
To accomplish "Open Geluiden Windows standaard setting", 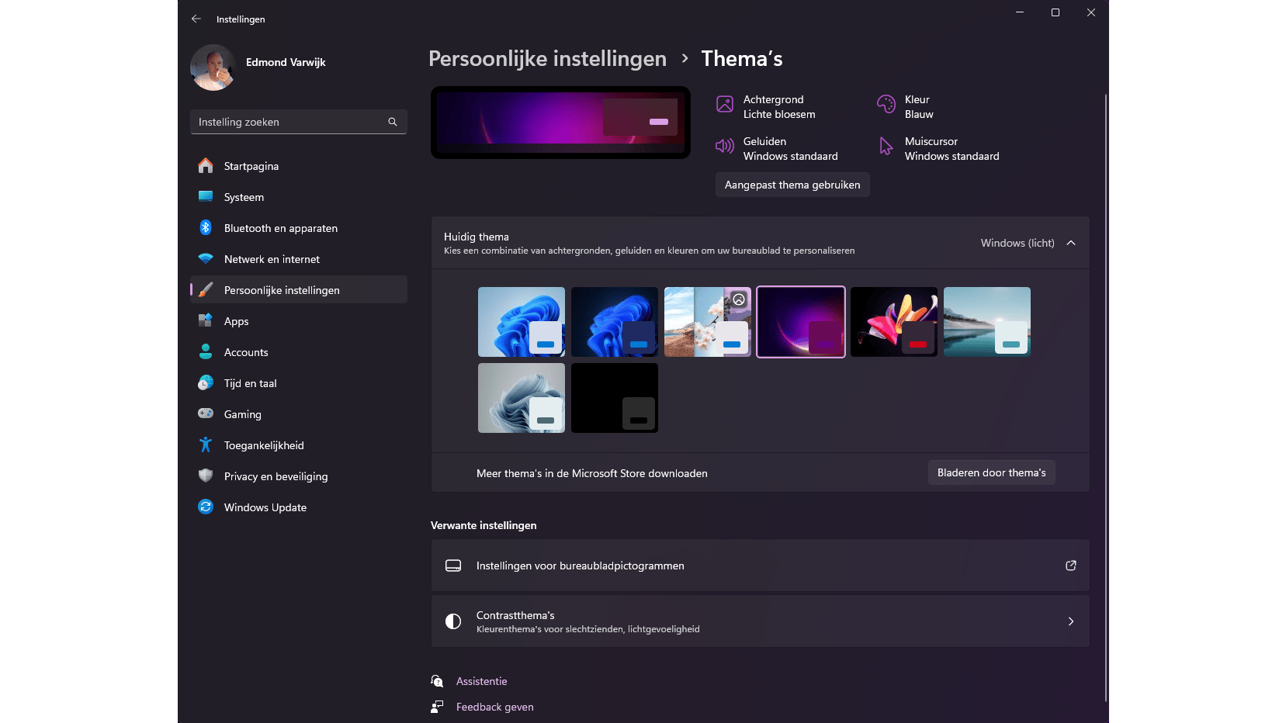I will click(777, 149).
